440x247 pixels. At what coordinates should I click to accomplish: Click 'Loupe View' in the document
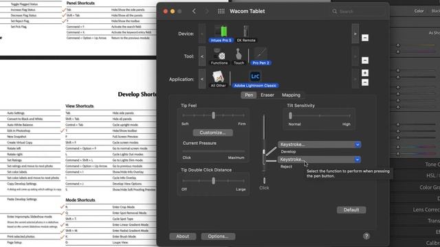pos(120,242)
